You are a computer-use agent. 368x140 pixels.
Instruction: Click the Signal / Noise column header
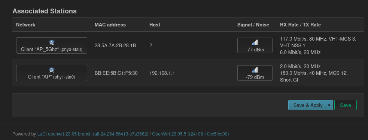coord(253,25)
